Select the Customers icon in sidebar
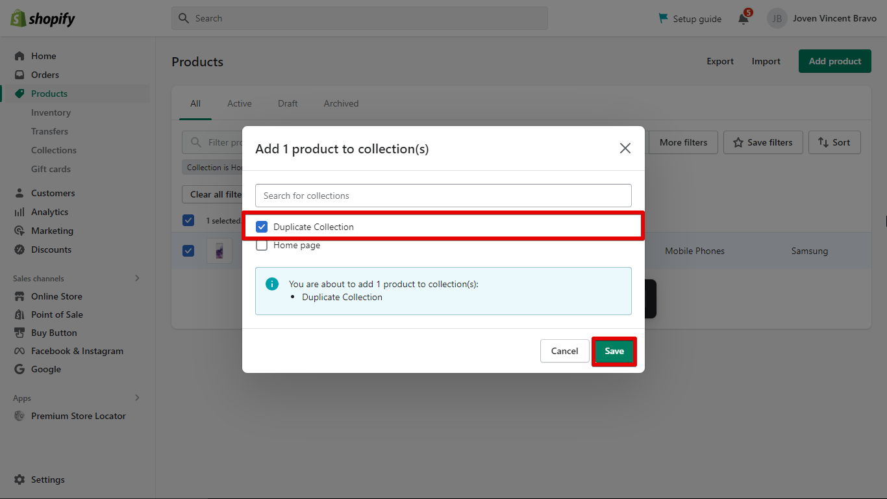 (x=19, y=192)
